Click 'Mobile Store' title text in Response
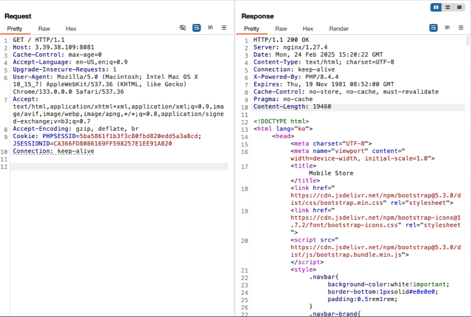This screenshot has height=317, width=471. pos(331,173)
